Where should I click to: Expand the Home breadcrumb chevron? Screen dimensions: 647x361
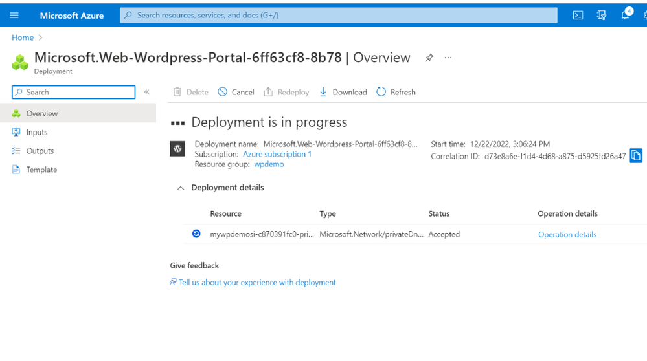coord(40,38)
